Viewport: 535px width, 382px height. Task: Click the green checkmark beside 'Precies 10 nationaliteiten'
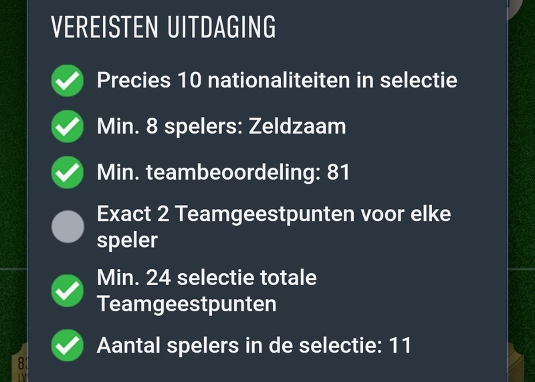coord(68,81)
